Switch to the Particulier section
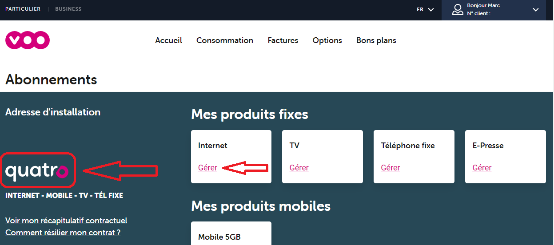The width and height of the screenshot is (554, 245). pyautogui.click(x=23, y=9)
